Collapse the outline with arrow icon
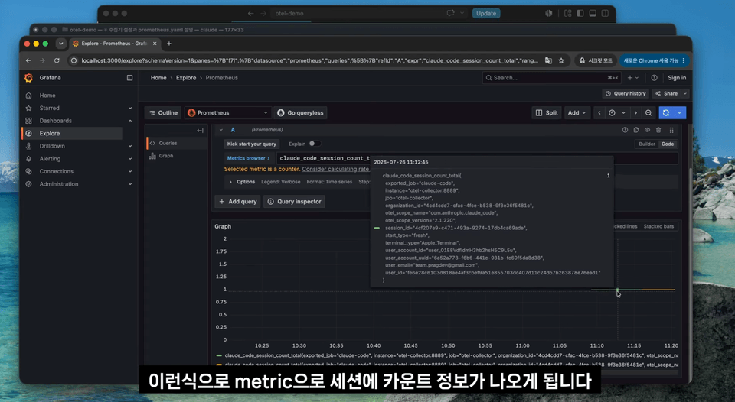Viewport: 735px width, 402px height. click(200, 131)
